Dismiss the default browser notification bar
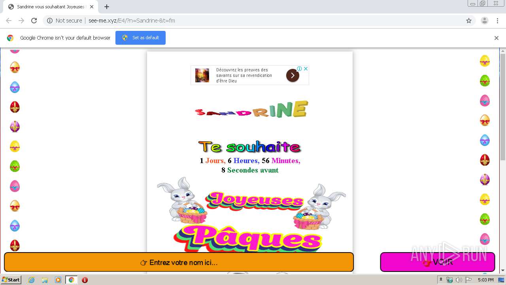 point(497,38)
